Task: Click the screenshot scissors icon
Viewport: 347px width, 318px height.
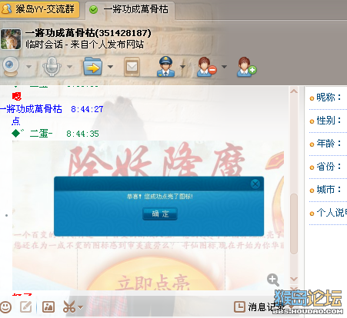Action: click(69, 306)
